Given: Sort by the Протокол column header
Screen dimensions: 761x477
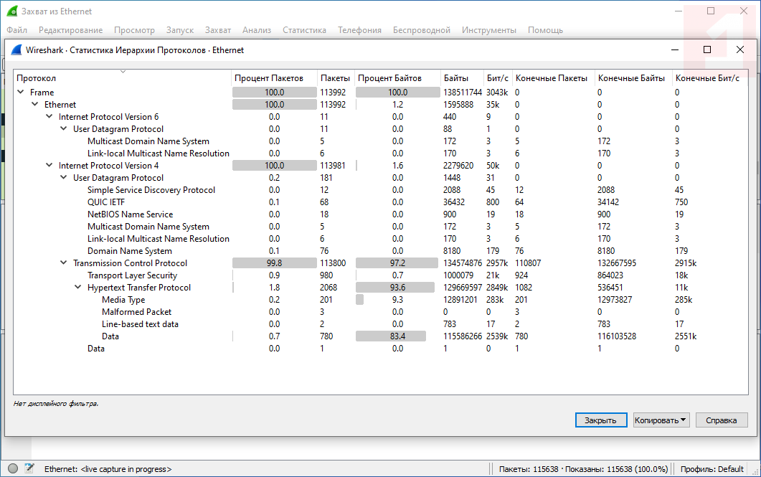Looking at the screenshot, I should [123, 77].
